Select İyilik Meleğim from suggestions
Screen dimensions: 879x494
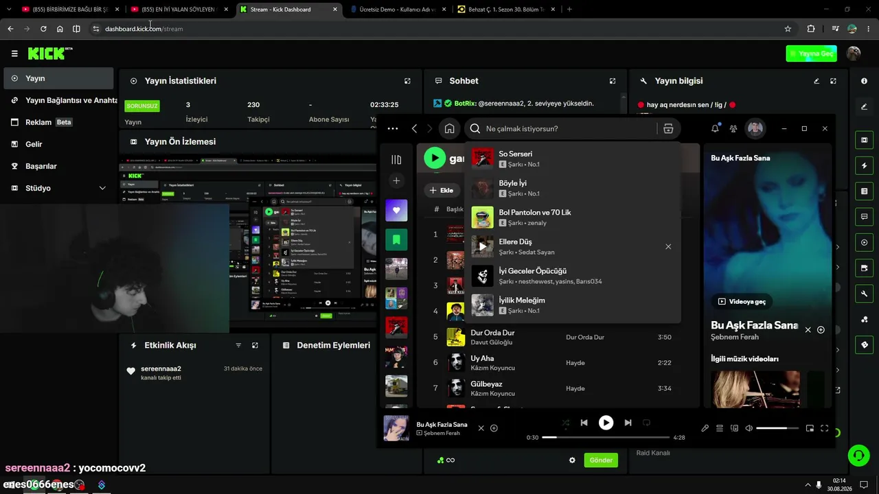point(572,305)
